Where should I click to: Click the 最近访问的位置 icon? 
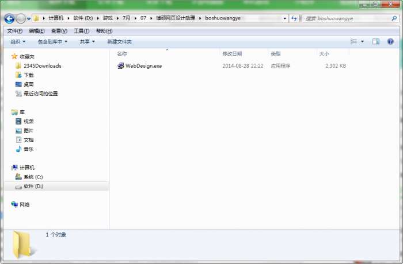(x=18, y=94)
